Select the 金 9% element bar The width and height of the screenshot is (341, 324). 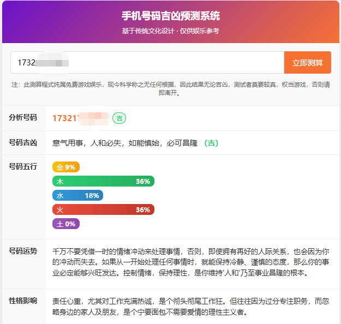[66, 167]
